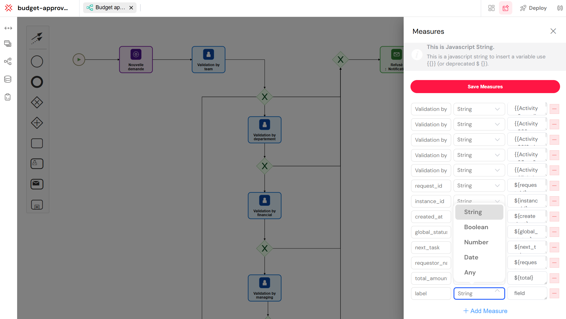Select the message task (envelope) tool
566x319 pixels.
point(37,184)
